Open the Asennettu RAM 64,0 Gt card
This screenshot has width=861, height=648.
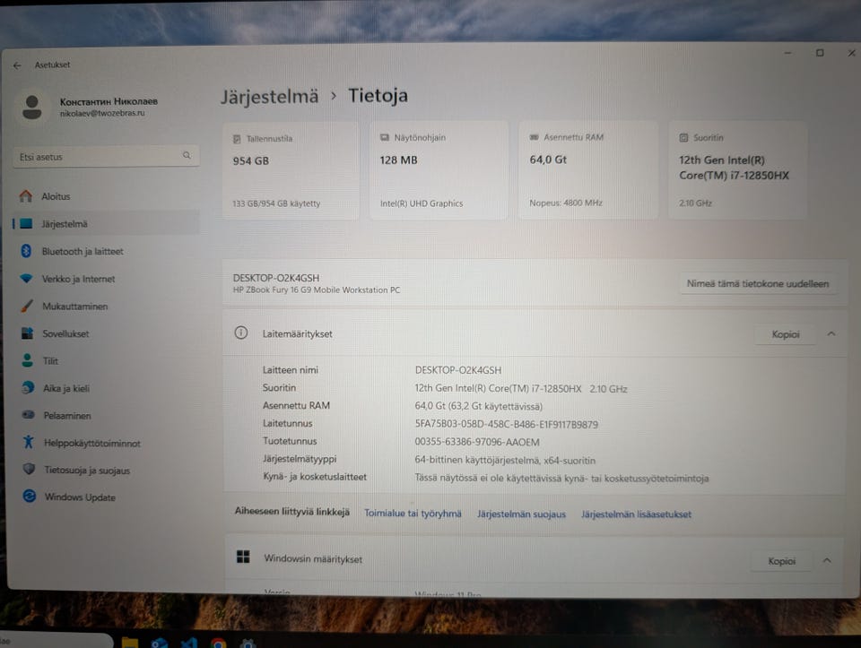click(x=587, y=170)
